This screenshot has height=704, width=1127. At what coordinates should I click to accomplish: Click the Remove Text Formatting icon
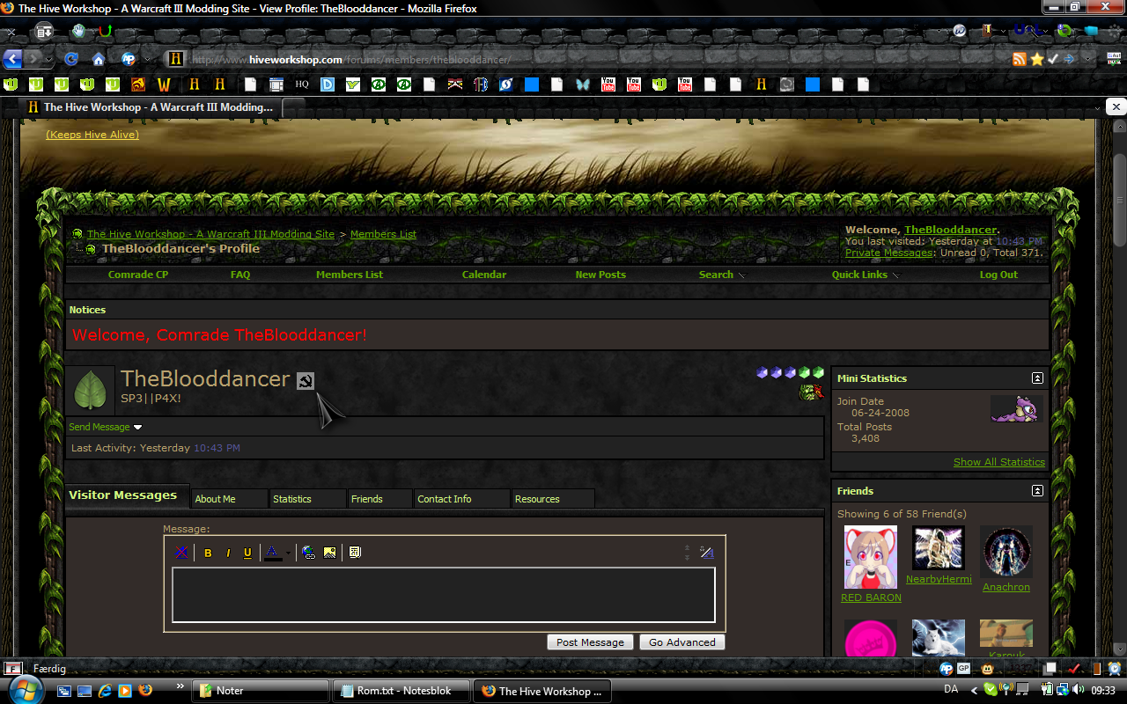(x=181, y=553)
